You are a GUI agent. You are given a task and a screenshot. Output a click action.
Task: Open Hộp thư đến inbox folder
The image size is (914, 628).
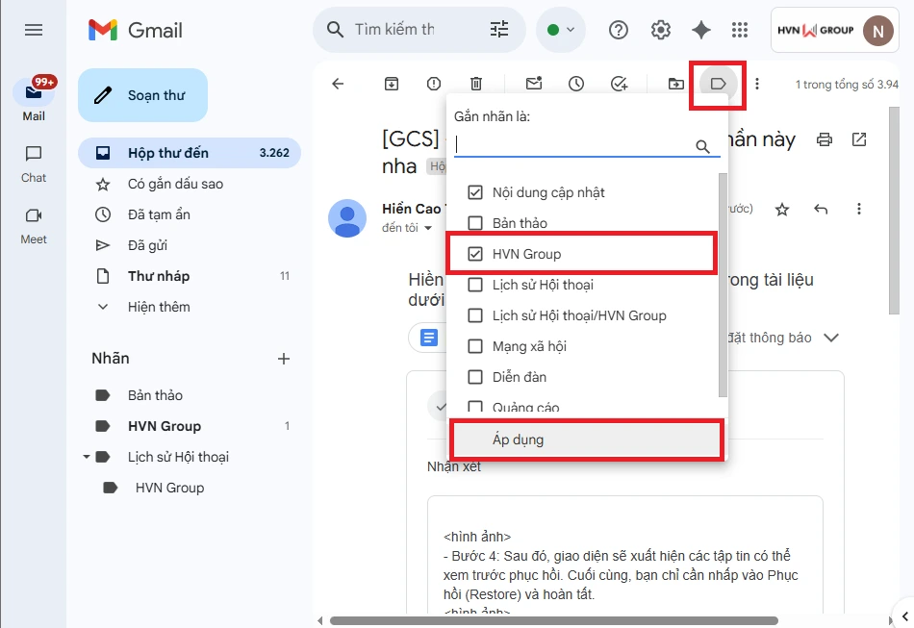(x=168, y=153)
